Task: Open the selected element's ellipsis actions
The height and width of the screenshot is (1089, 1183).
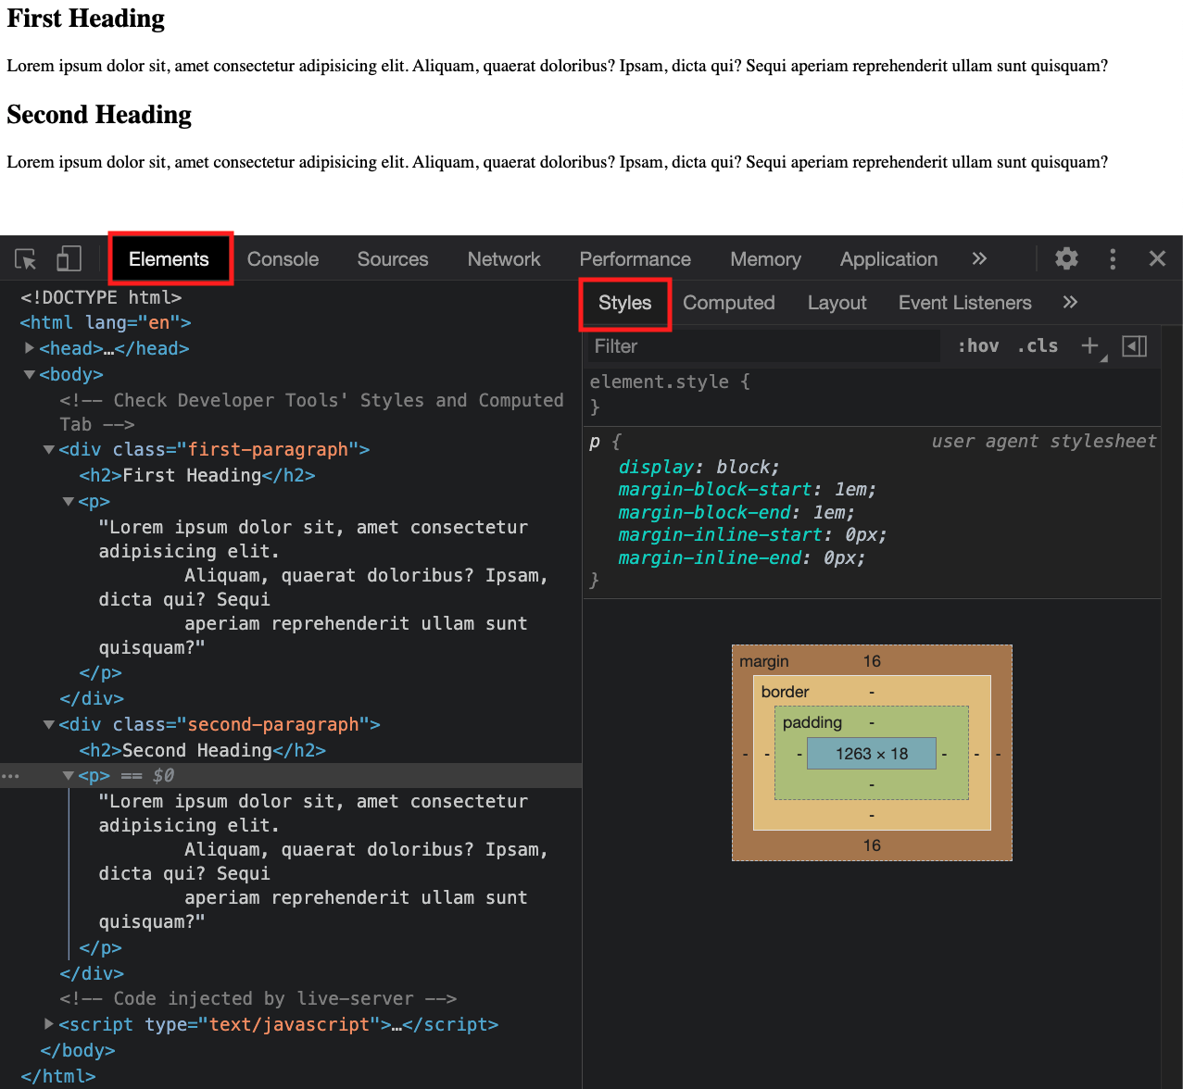Action: (x=10, y=776)
